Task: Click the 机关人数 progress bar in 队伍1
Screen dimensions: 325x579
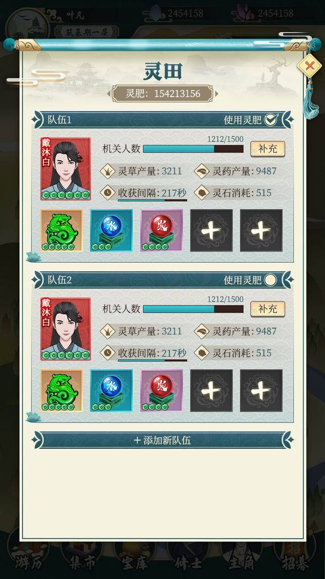Action: pos(193,149)
